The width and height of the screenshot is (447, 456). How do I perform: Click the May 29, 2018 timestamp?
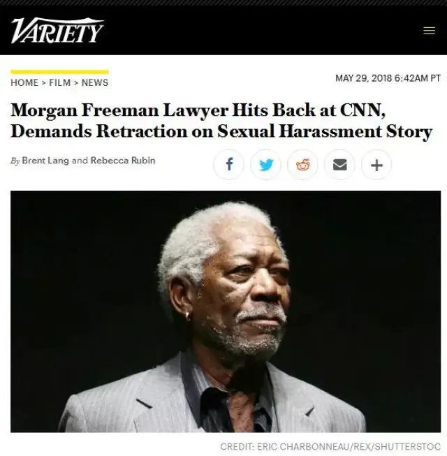(388, 78)
